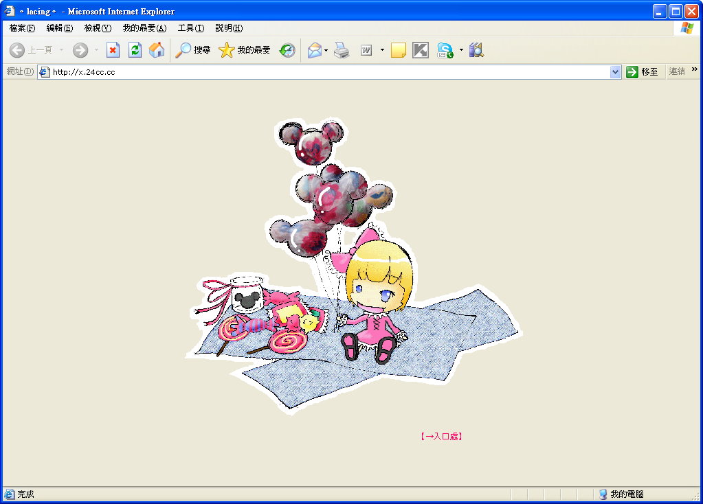This screenshot has height=504, width=703.
Task: Click the 搜尋 search label
Action: pyautogui.click(x=202, y=50)
